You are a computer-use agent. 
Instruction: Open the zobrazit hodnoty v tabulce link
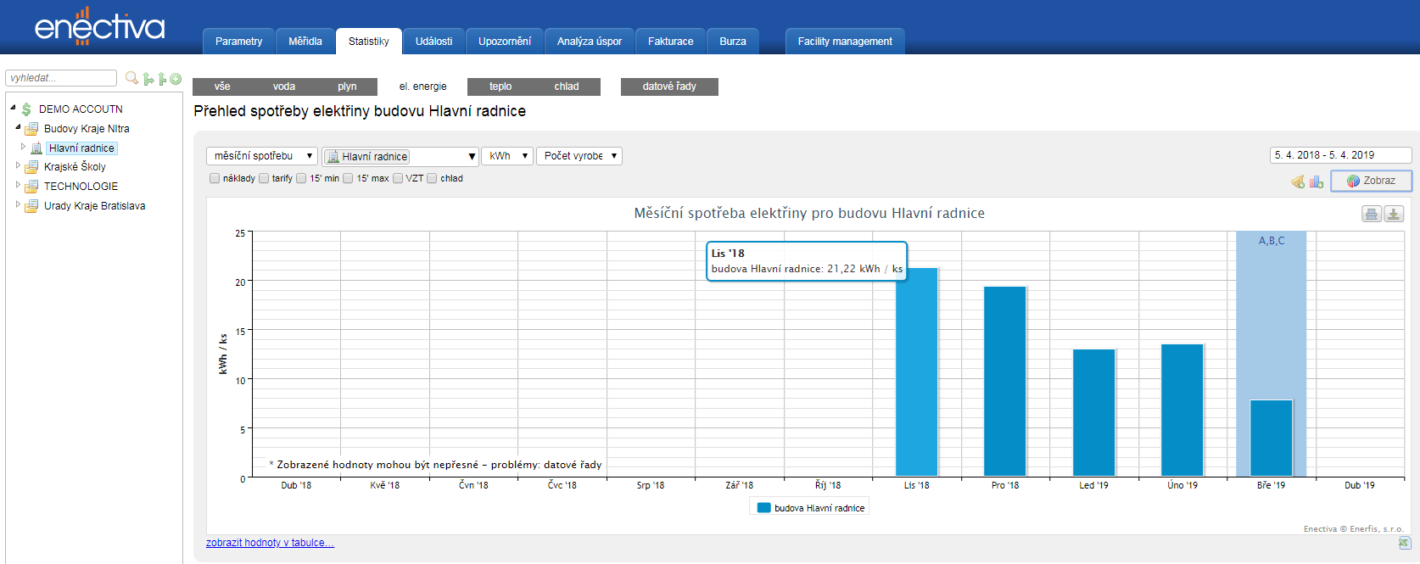(270, 543)
